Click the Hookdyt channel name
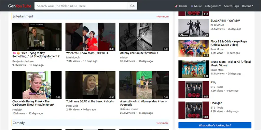 [x=17, y=110]
